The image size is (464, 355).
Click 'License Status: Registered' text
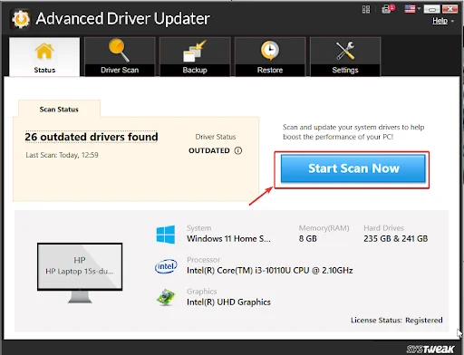coord(397,320)
